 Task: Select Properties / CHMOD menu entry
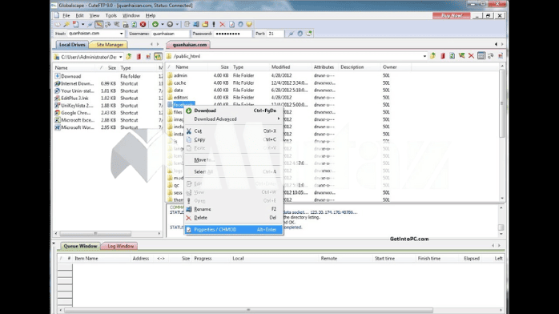pos(234,230)
